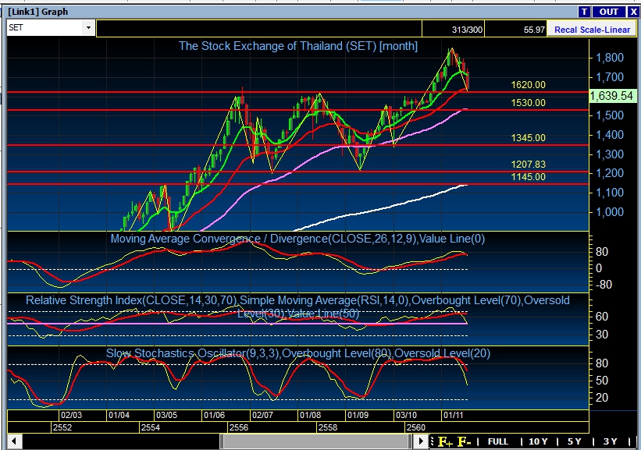Click the F+ zoom in icon
641x450 pixels.
click(445, 441)
